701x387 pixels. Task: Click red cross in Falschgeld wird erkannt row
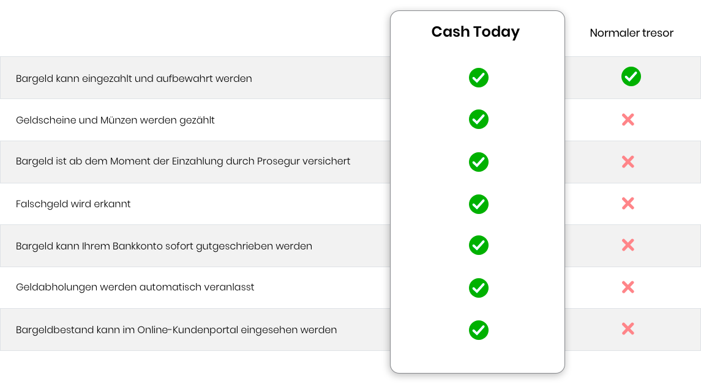628,204
